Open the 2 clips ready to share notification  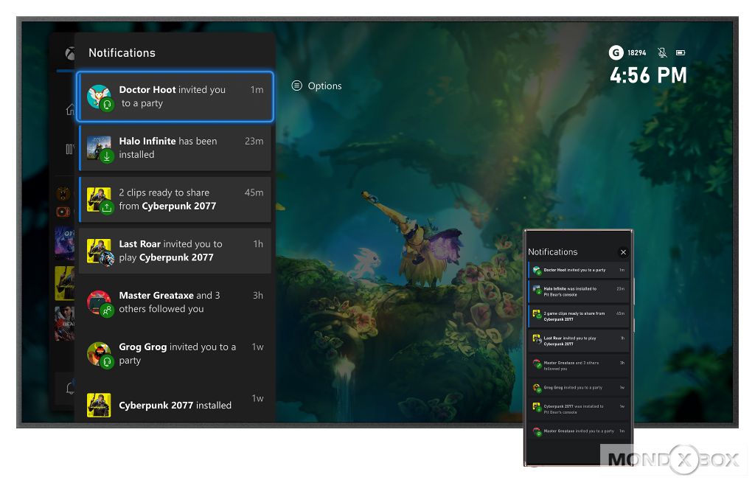point(175,199)
